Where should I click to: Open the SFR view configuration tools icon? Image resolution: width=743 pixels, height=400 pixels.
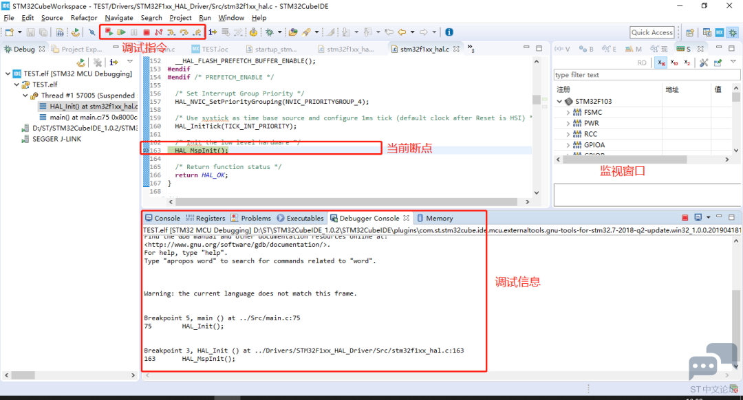click(x=704, y=63)
